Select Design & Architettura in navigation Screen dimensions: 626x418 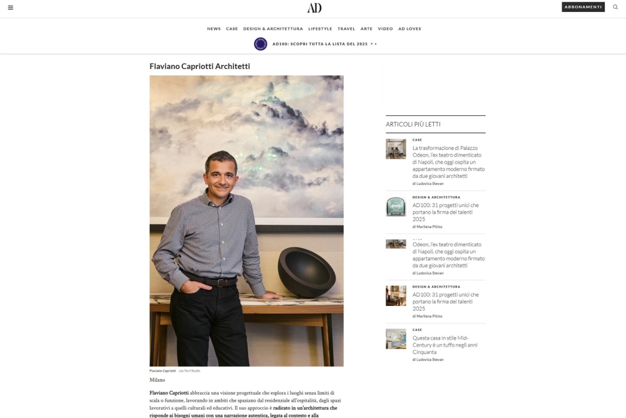click(x=273, y=29)
